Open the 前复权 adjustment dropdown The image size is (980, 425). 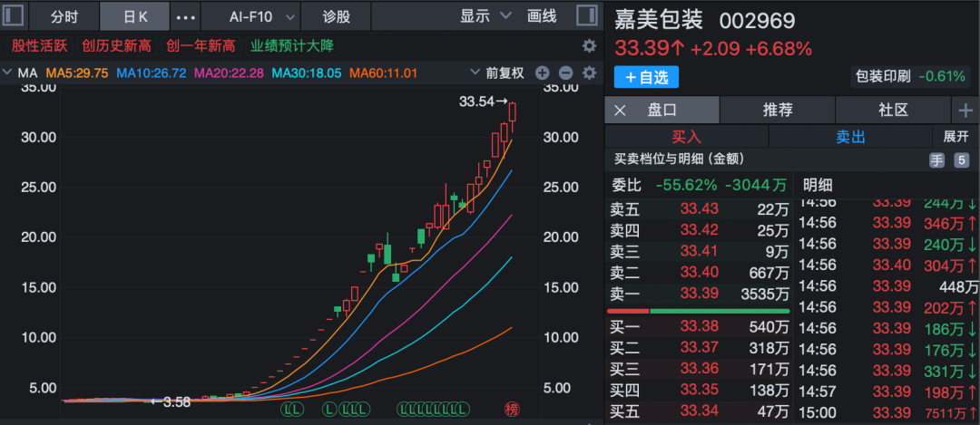[497, 72]
